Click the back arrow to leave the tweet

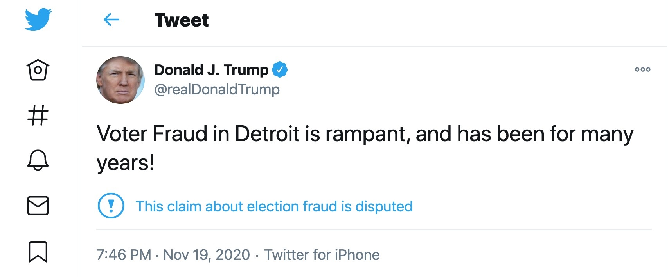tap(111, 20)
